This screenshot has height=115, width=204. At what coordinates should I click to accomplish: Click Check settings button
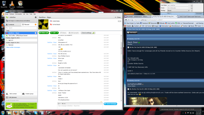pyautogui.click(x=88, y=33)
